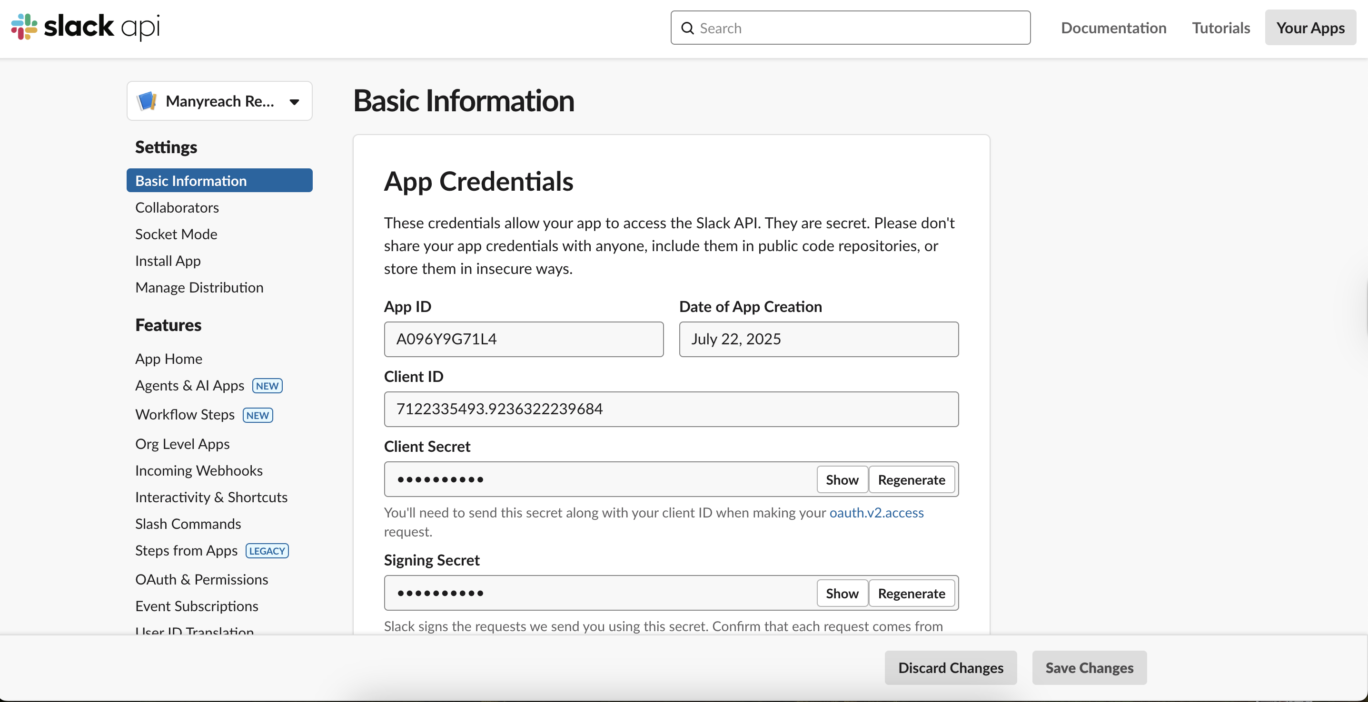Open OAuth & Permissions feature
Viewport: 1368px width, 702px height.
(x=201, y=579)
